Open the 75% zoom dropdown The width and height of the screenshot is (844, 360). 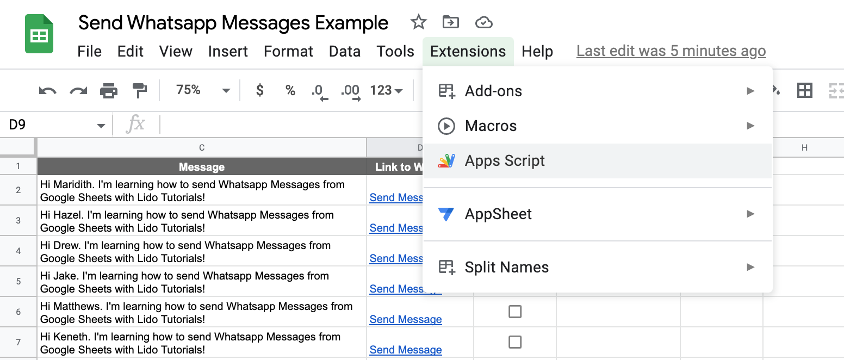click(202, 90)
